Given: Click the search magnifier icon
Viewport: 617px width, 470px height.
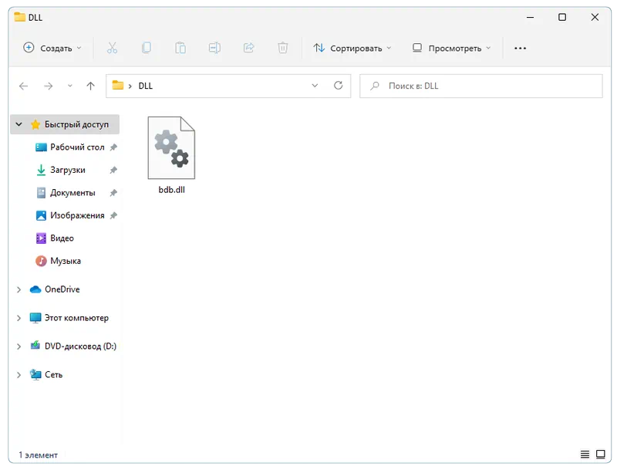Looking at the screenshot, I should pos(375,86).
